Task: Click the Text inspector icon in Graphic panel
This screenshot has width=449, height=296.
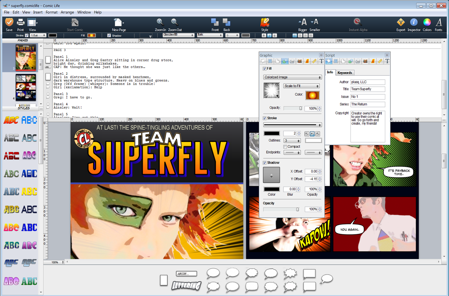Action: coord(321,61)
